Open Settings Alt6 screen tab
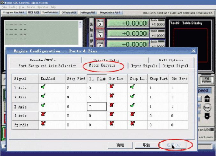Image resolution: width=216 pixels, height=156 pixels. pyautogui.click(x=88, y=12)
